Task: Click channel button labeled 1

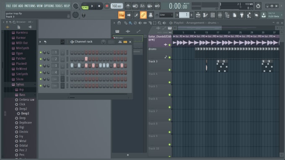Action: tap(55, 52)
